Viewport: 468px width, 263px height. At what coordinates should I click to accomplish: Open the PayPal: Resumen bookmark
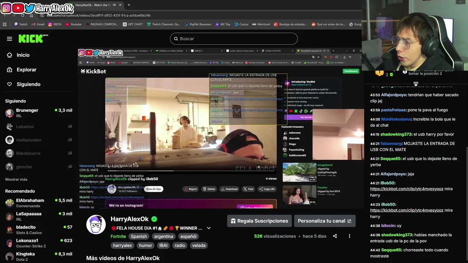click(197, 24)
